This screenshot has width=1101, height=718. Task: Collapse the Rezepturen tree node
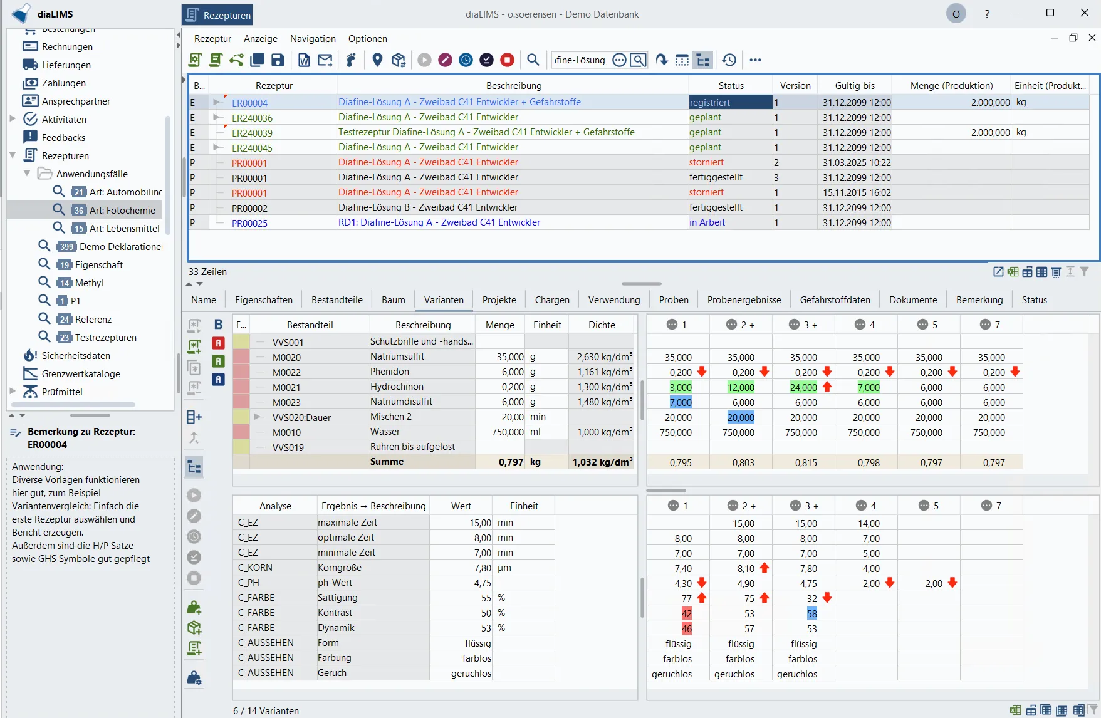13,155
